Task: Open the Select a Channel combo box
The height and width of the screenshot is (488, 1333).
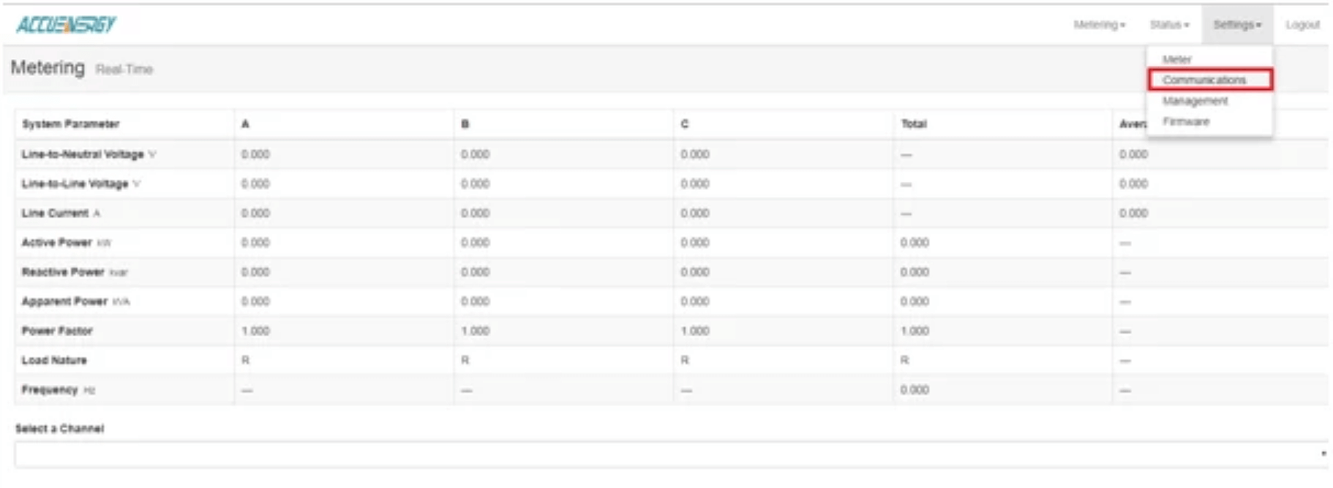Action: coord(670,454)
